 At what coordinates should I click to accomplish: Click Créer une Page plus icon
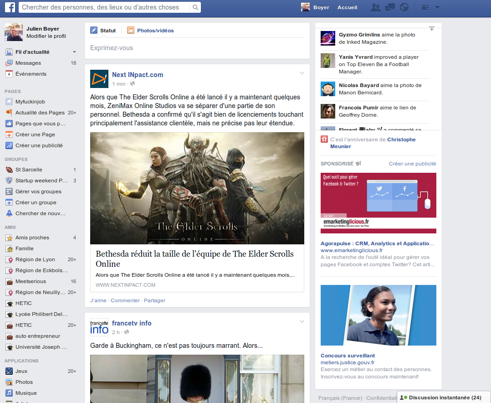(9, 134)
